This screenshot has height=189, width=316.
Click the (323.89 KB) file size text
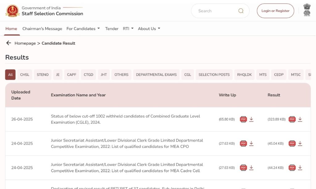coord(276,119)
